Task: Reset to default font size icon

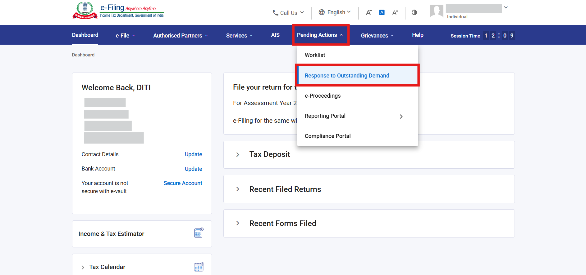Action: pyautogui.click(x=382, y=12)
